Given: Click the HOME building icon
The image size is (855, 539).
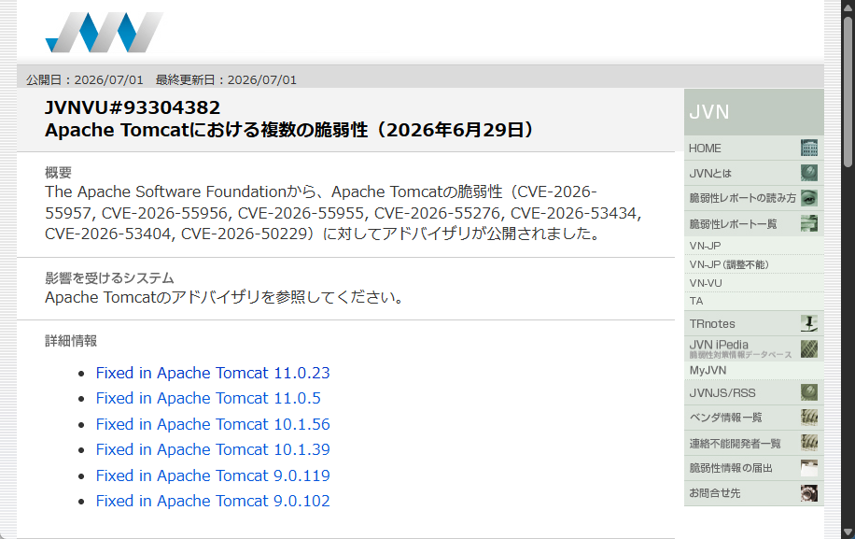Looking at the screenshot, I should (808, 148).
